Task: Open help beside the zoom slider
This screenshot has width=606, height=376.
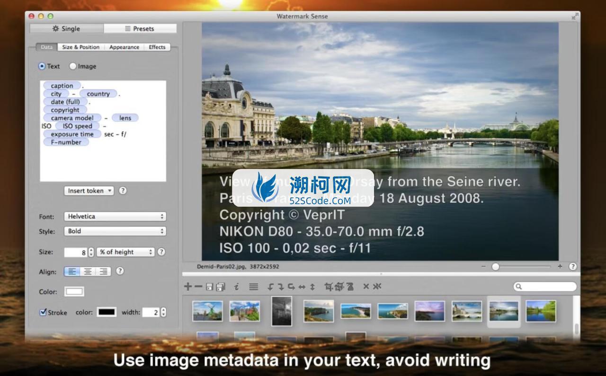Action: click(x=573, y=267)
